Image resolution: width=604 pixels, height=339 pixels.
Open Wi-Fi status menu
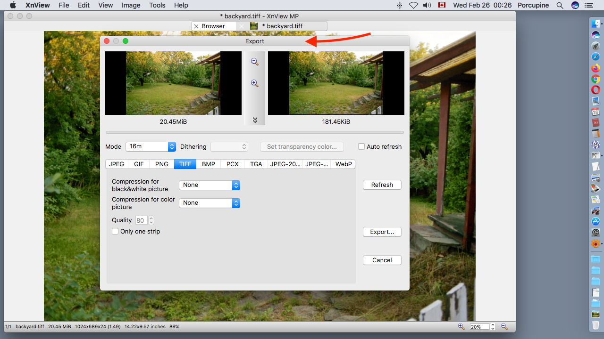click(413, 5)
